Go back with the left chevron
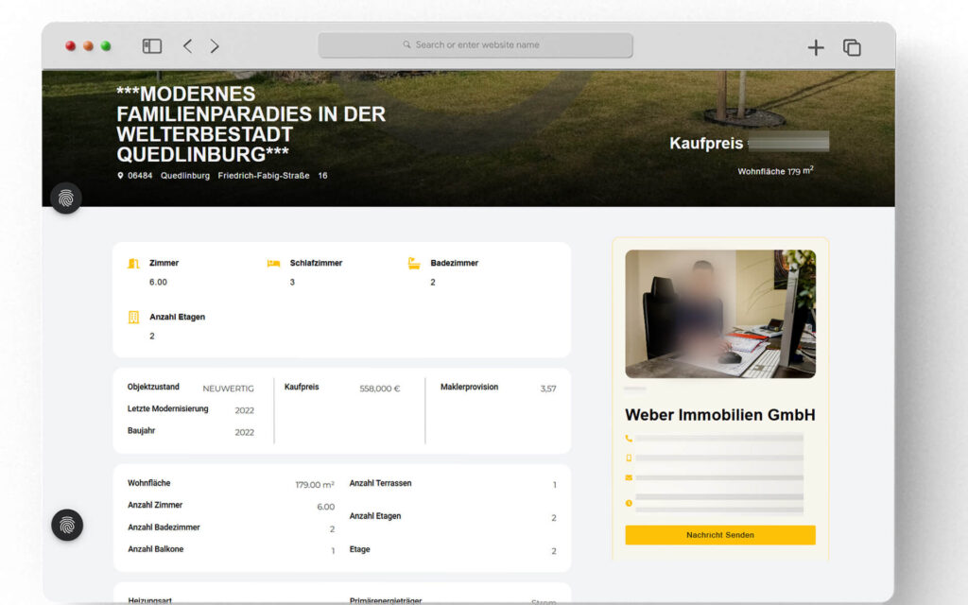The width and height of the screenshot is (968, 605). tap(188, 45)
